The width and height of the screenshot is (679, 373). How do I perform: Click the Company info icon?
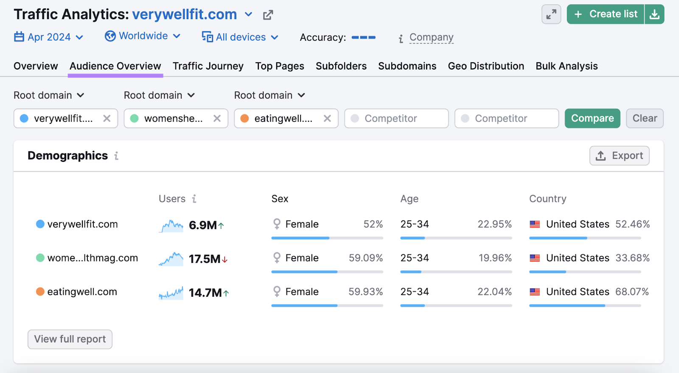click(401, 39)
